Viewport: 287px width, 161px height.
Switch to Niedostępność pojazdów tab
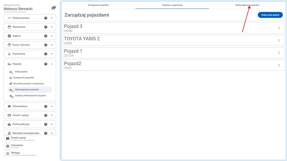coord(247,5)
